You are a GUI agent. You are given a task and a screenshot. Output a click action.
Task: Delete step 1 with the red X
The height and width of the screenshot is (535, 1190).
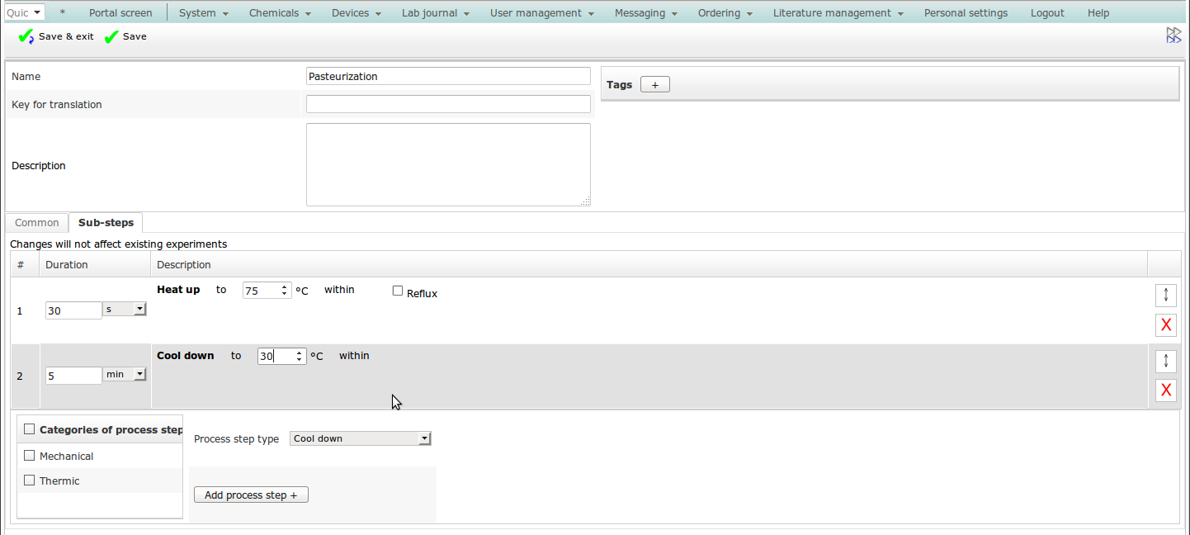tap(1165, 325)
